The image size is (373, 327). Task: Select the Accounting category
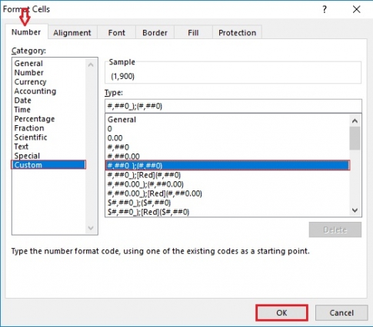[35, 91]
